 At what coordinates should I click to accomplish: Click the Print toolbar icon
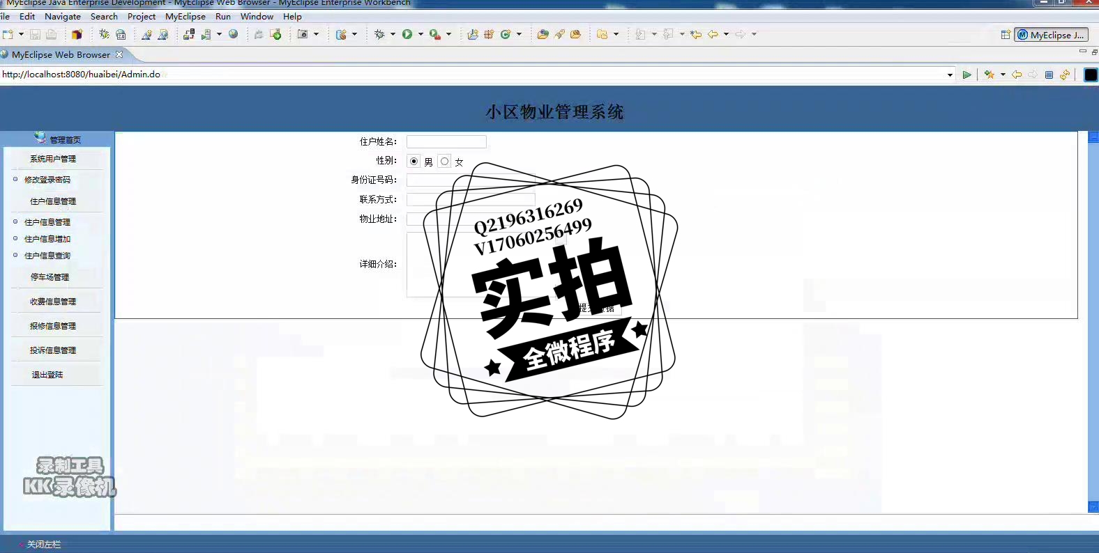tap(51, 34)
